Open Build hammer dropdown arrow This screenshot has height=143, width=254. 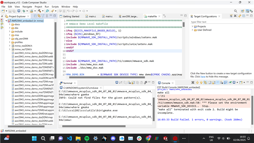pyautogui.click(x=43, y=11)
